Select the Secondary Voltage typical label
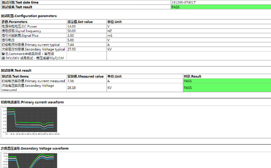The width and height of the screenshot is (271, 168). click(34, 49)
